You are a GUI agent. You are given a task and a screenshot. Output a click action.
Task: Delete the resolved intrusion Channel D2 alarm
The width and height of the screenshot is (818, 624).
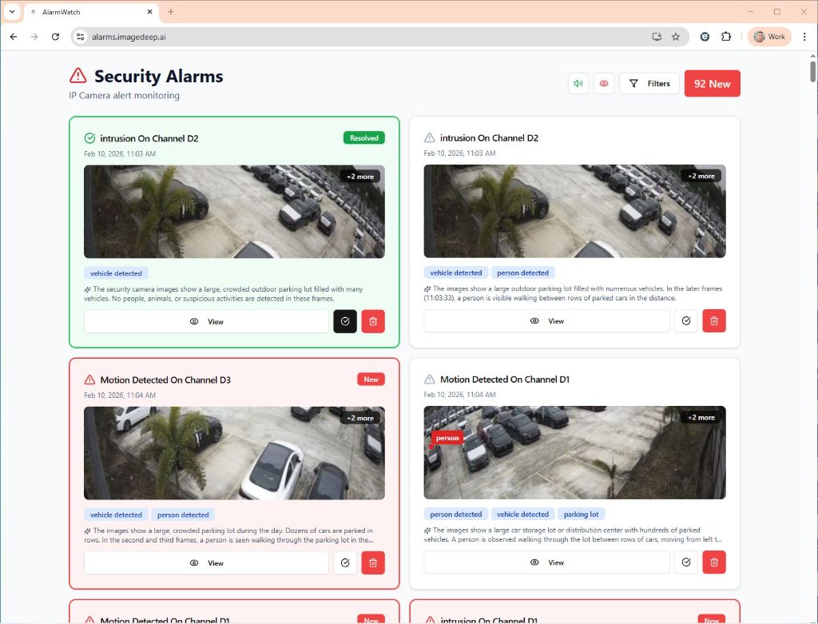373,321
